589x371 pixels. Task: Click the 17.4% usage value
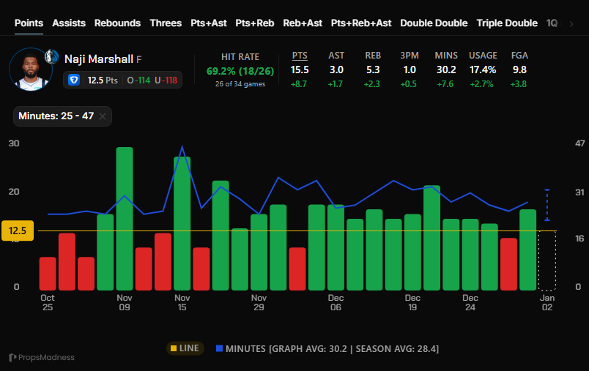click(483, 70)
